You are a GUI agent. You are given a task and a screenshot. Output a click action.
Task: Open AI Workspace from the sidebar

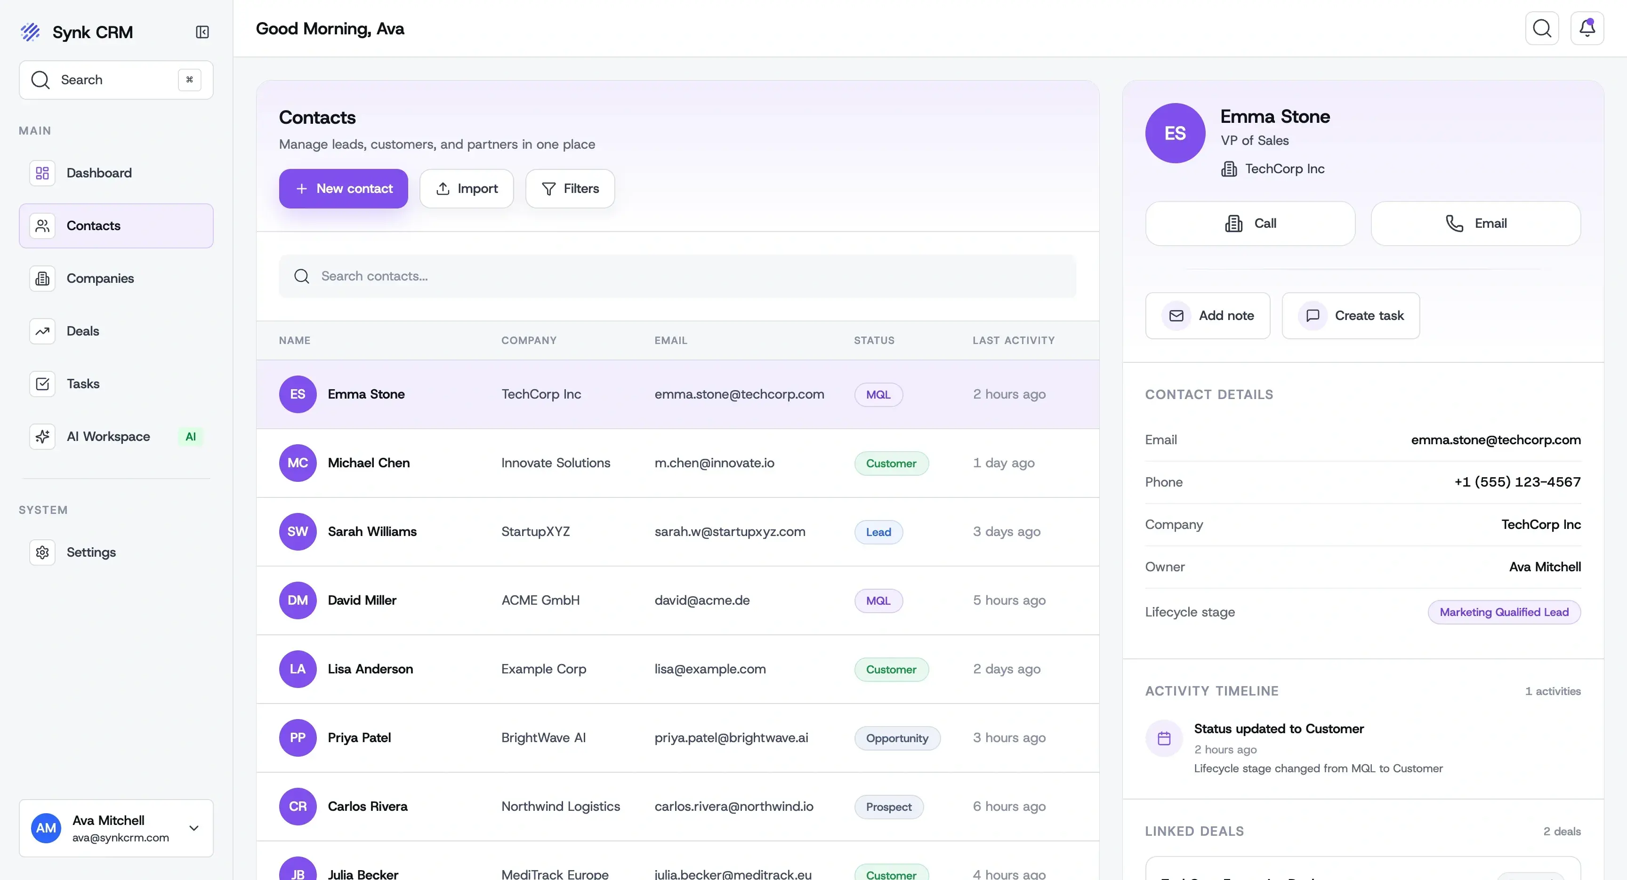coord(108,436)
